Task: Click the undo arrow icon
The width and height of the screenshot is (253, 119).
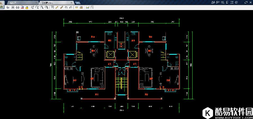Action: 66,7
